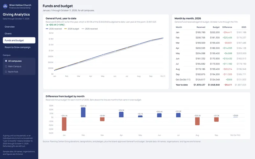Select the All campuses radio button
Screen dimensions: 255x159
[x=6, y=61]
